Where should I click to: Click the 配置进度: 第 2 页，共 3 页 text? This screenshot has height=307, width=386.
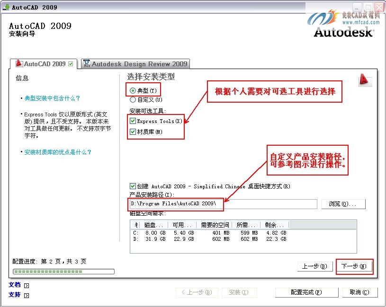pos(49,261)
